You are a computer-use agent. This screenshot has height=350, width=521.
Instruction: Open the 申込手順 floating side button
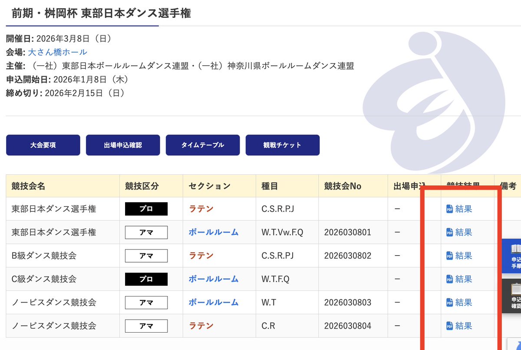[512, 257]
